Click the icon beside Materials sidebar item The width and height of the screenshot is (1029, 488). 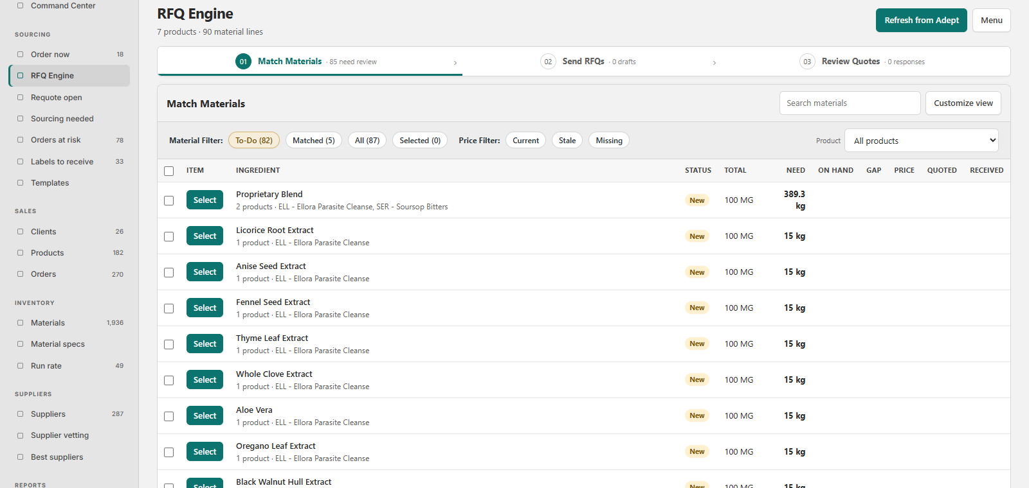(x=20, y=323)
